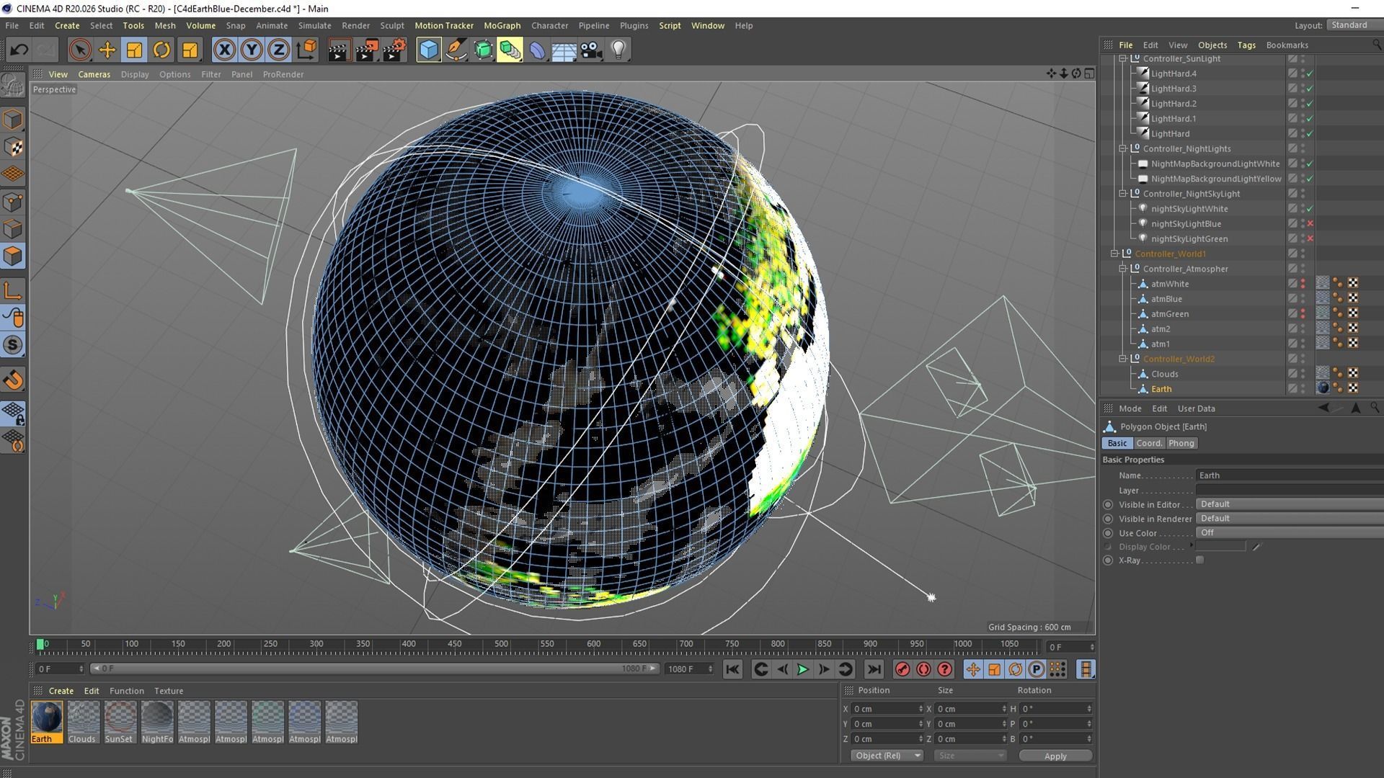The width and height of the screenshot is (1384, 778).
Task: Open Object (Rel) coordinate dropdown
Action: coord(887,756)
